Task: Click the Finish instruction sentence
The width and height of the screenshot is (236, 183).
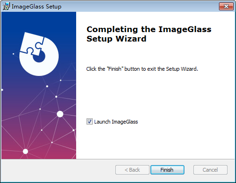Action: 142,69
